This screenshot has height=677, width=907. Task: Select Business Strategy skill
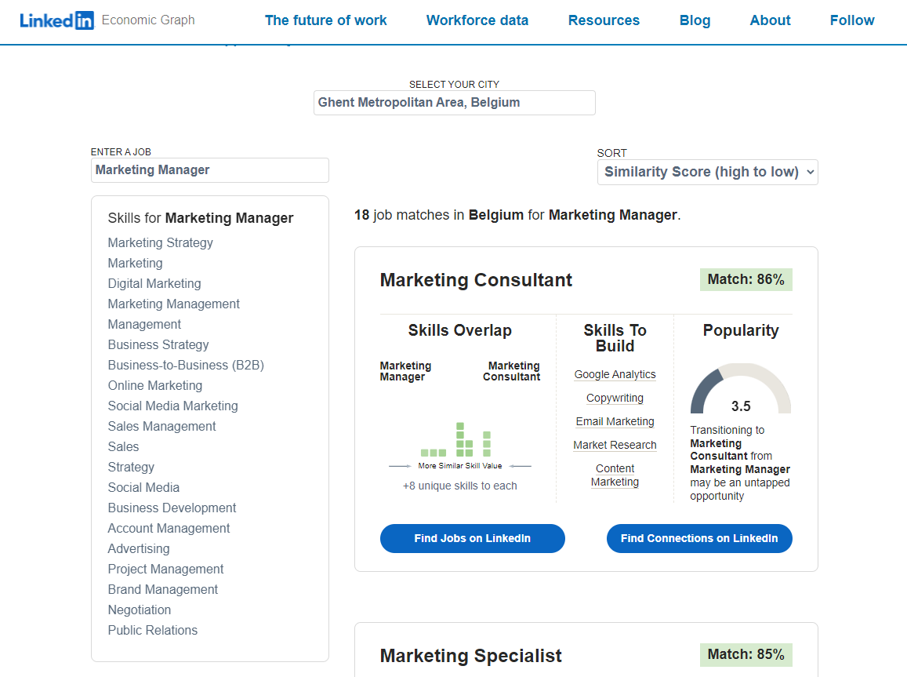tap(158, 345)
